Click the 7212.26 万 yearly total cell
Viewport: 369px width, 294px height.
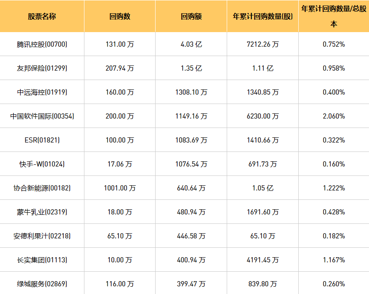click(263, 44)
